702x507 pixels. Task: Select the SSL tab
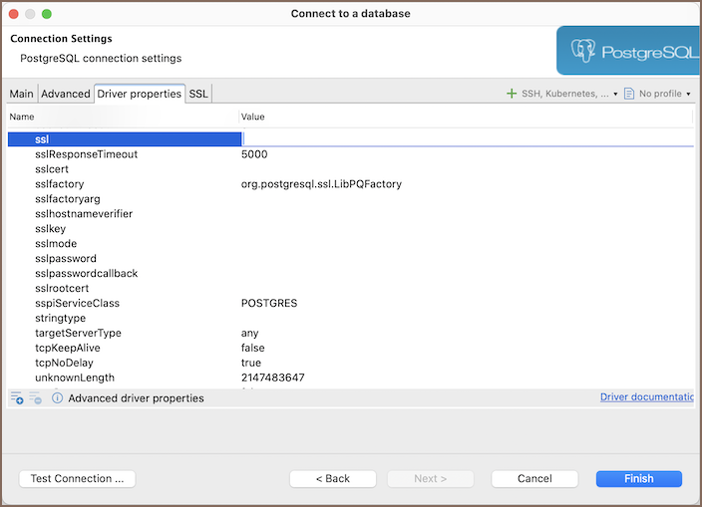[199, 94]
